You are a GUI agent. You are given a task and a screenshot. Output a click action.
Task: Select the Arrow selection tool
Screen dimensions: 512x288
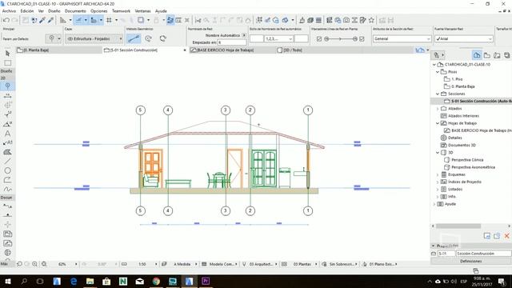point(7,54)
